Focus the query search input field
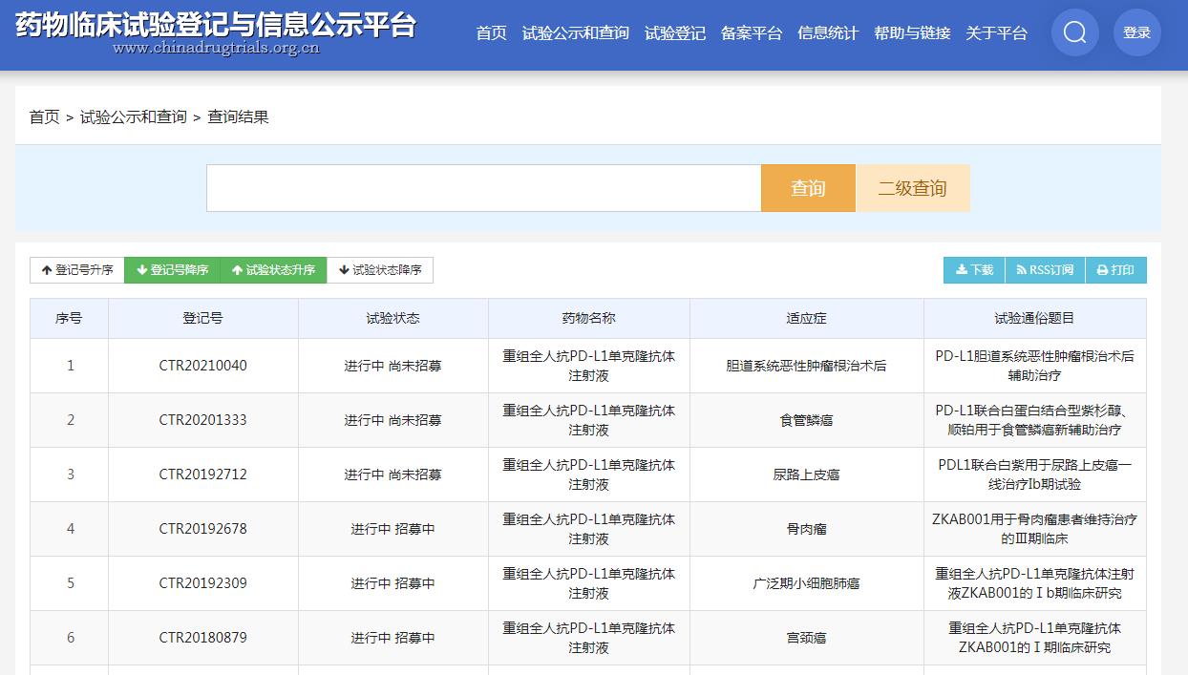This screenshot has height=675, width=1188. (x=483, y=188)
